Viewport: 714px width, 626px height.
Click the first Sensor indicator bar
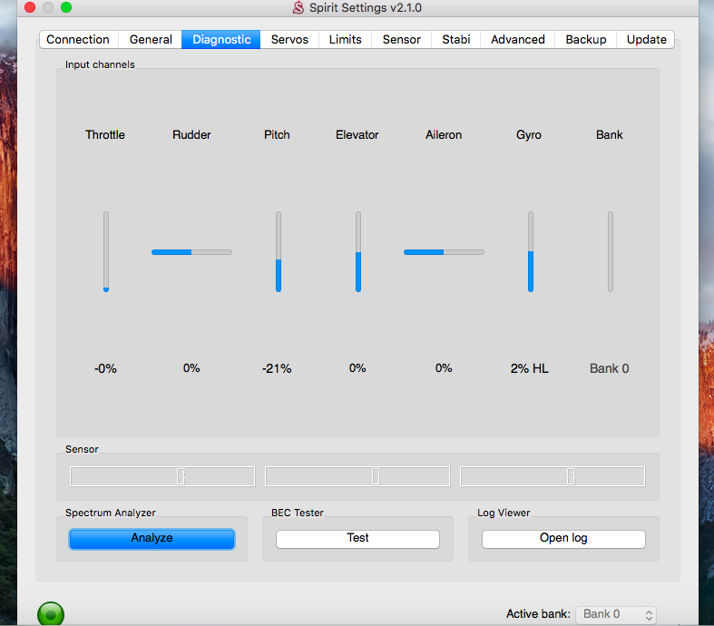(x=162, y=476)
